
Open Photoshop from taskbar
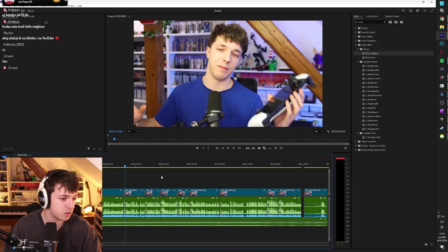[442, 44]
